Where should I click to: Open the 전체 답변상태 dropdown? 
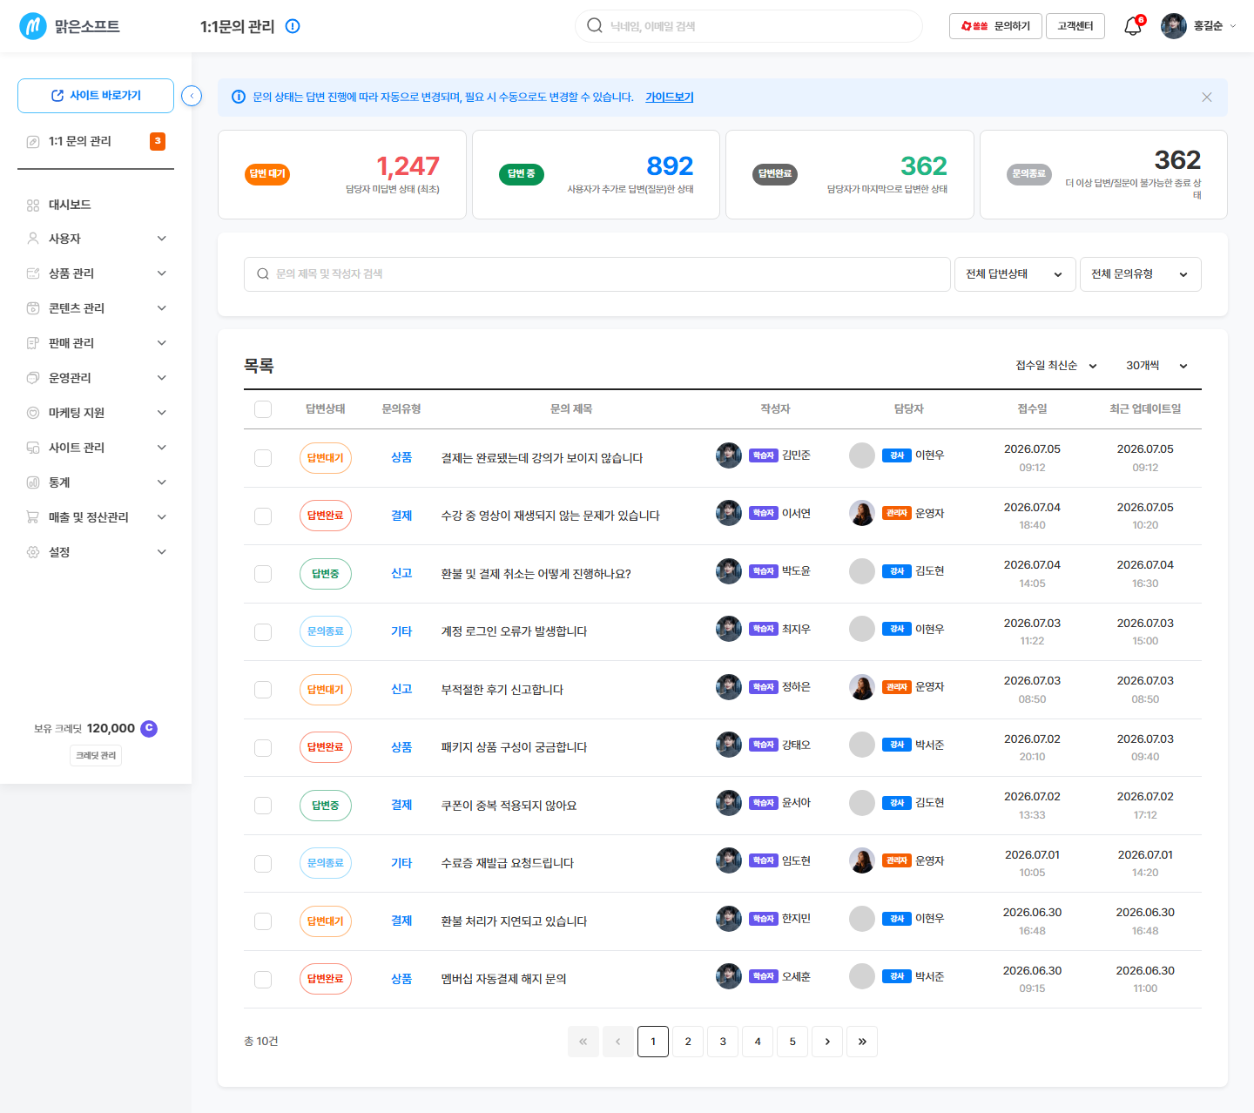[x=1015, y=274]
